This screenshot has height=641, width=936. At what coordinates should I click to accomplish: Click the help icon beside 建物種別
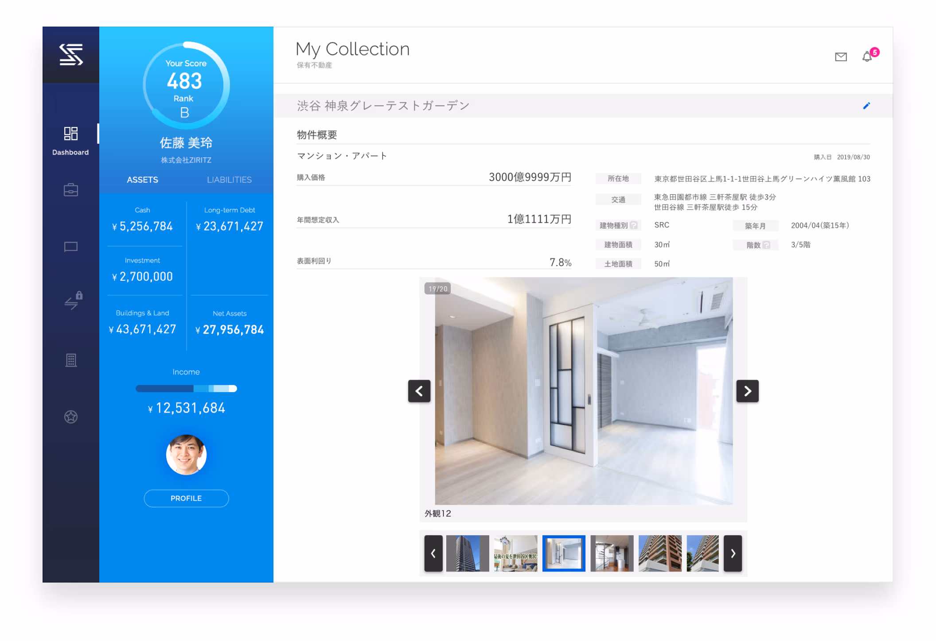coord(634,225)
